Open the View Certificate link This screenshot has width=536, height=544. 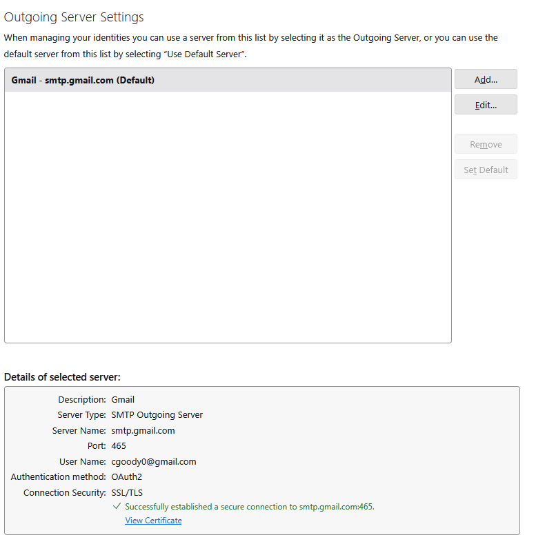153,521
